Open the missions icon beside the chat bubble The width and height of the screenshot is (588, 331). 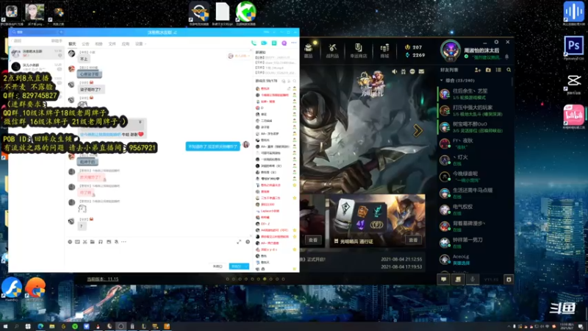coord(458,280)
